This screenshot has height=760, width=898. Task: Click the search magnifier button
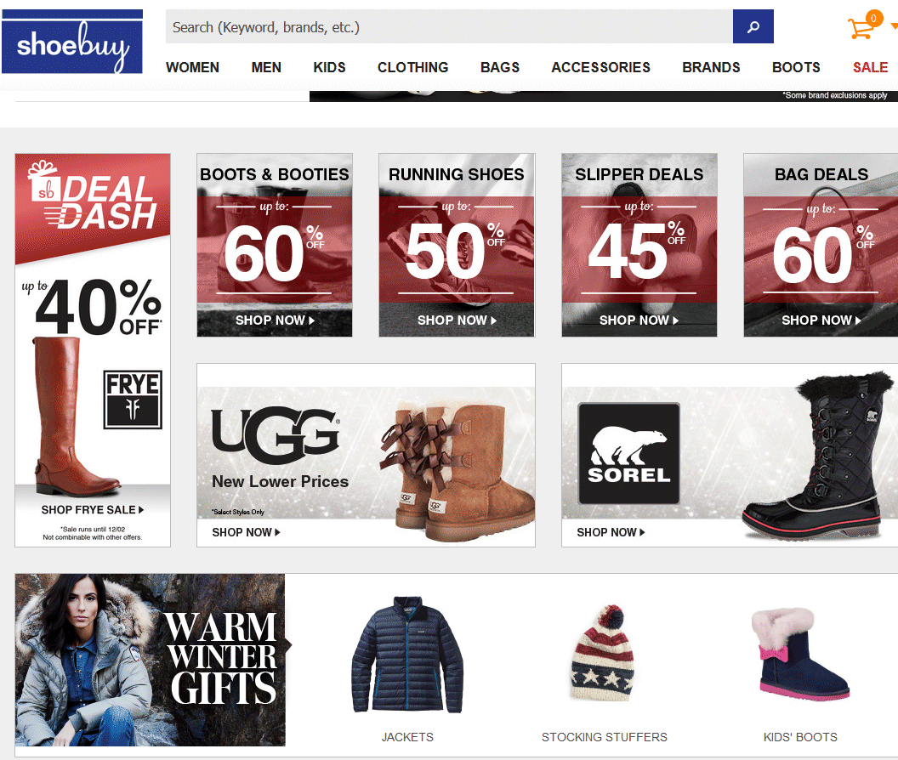click(753, 26)
